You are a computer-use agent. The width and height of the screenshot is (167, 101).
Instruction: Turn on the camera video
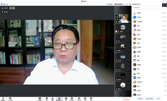click(x=10, y=99)
